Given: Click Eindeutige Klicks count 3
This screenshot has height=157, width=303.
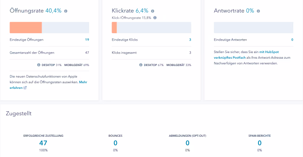Looking at the screenshot, I should point(190,40).
